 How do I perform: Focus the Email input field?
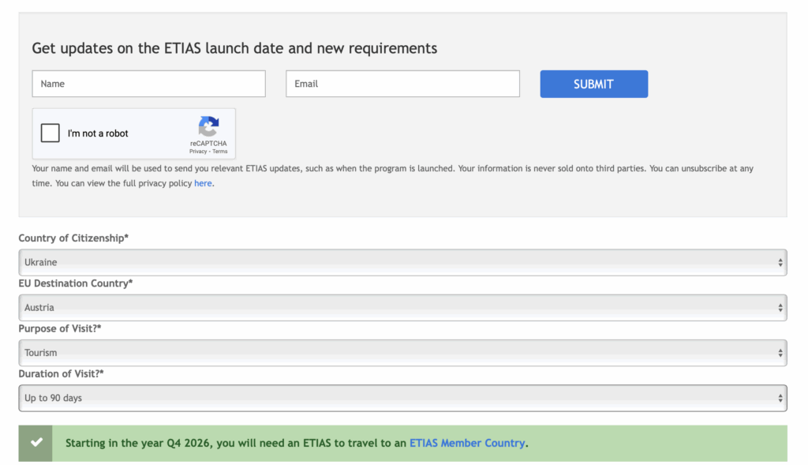(402, 84)
